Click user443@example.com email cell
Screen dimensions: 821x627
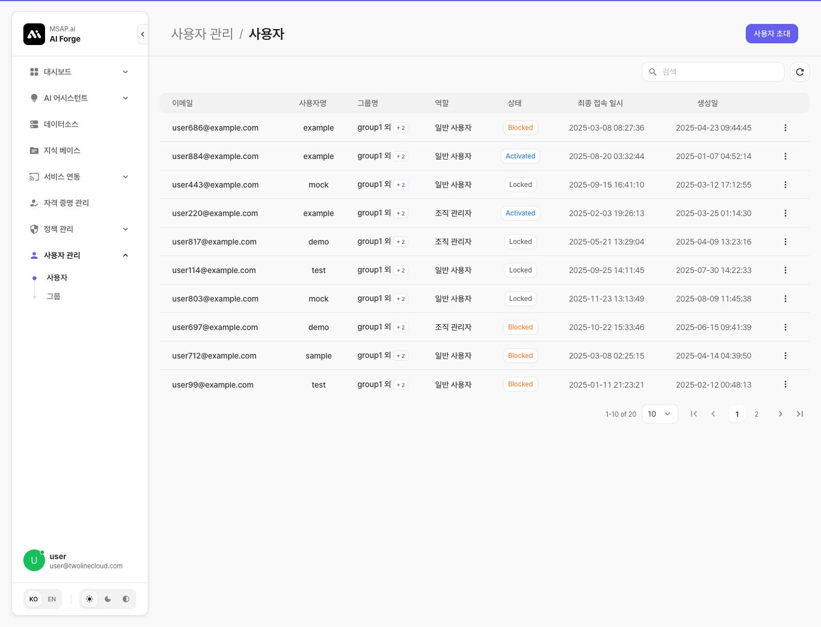pos(216,185)
